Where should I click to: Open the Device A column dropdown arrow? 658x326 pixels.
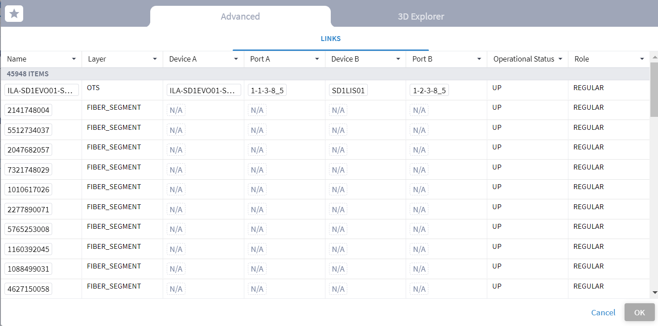point(236,59)
